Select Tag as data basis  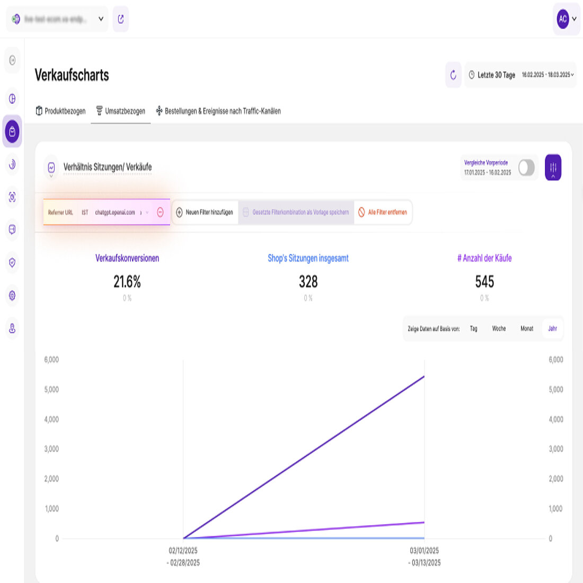pyautogui.click(x=473, y=329)
